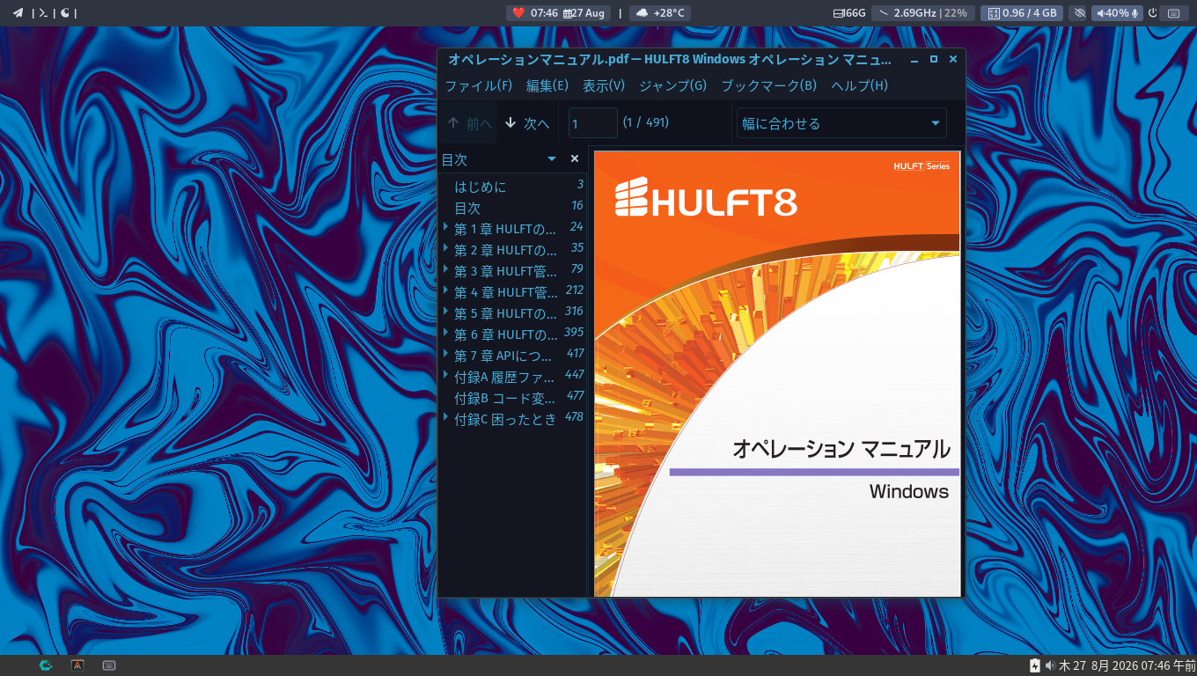Close the 目次 sidebar panel
The height and width of the screenshot is (676, 1197).
(575, 159)
